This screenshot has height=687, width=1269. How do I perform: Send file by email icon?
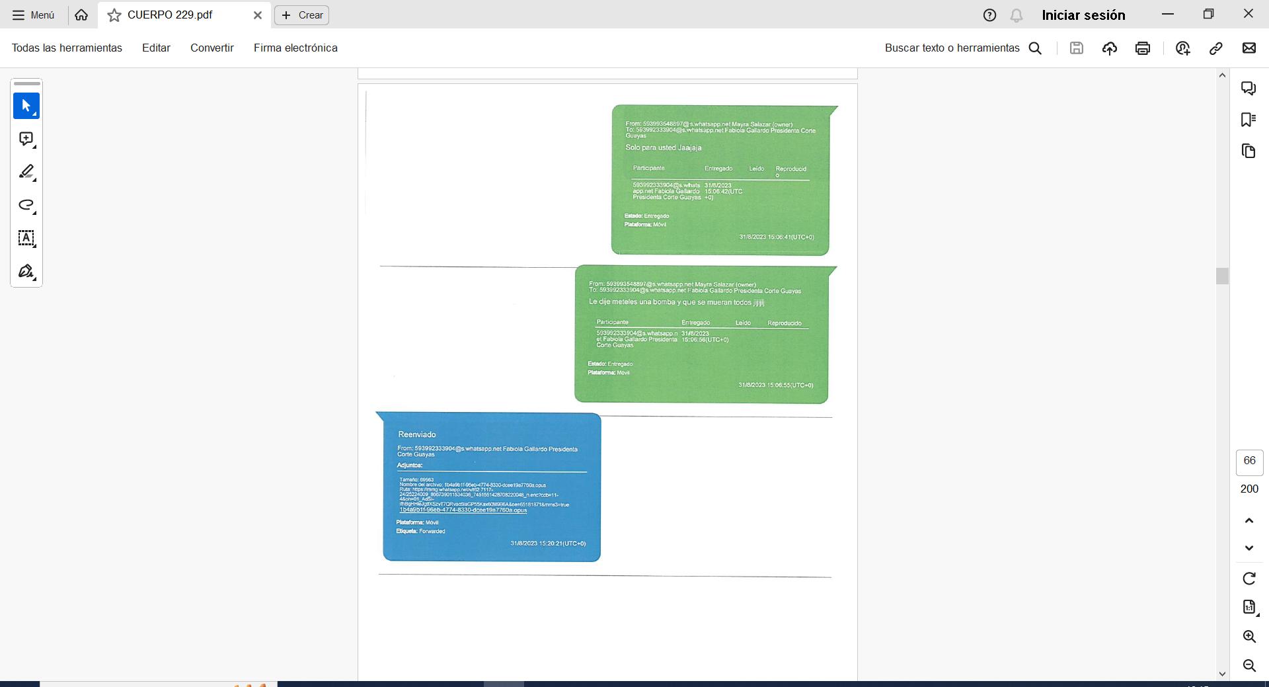pos(1249,48)
